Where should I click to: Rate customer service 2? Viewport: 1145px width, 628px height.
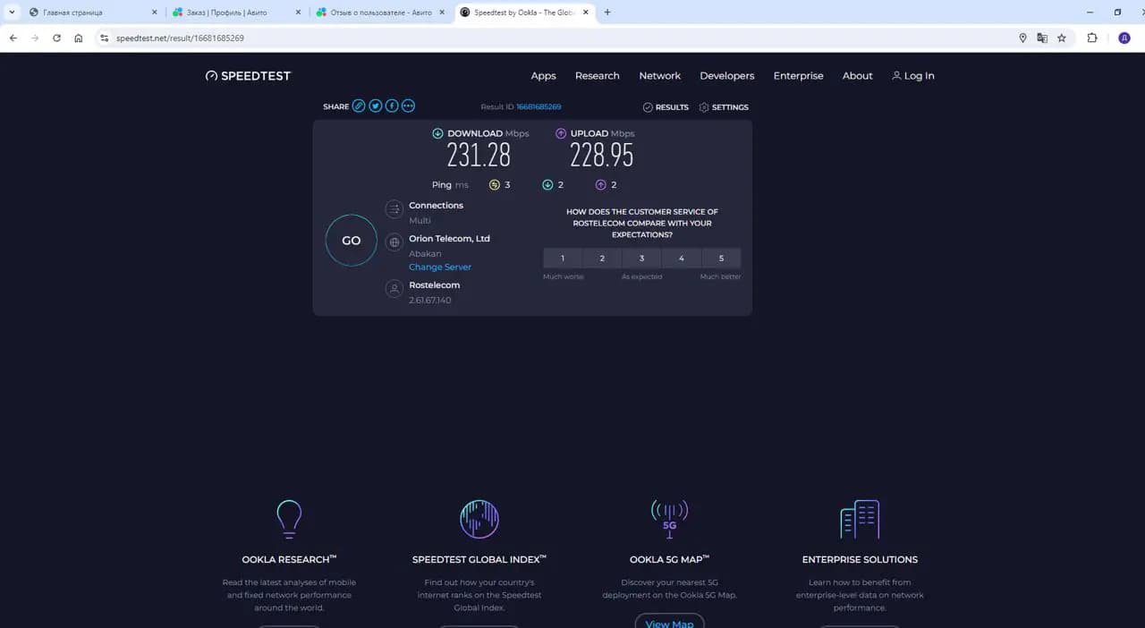[x=602, y=259]
